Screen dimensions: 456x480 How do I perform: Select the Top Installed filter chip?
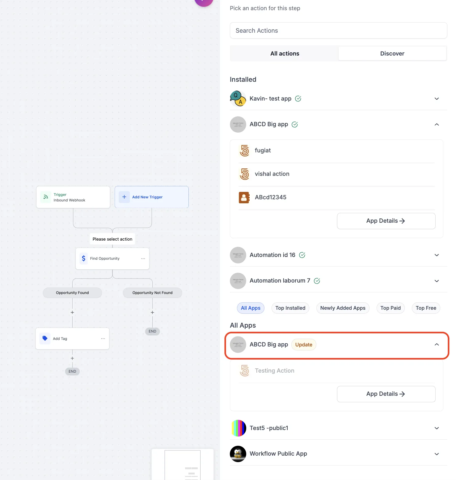[x=290, y=308]
